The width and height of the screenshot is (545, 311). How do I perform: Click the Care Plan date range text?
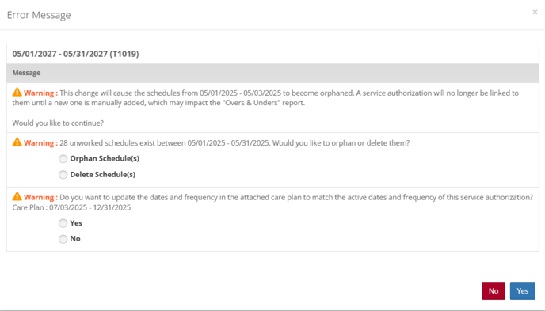[71, 207]
